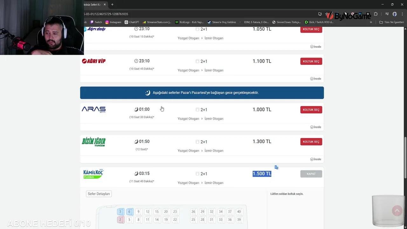The image size is (407, 229).
Task: Select seat number 33
Action: [221, 219]
